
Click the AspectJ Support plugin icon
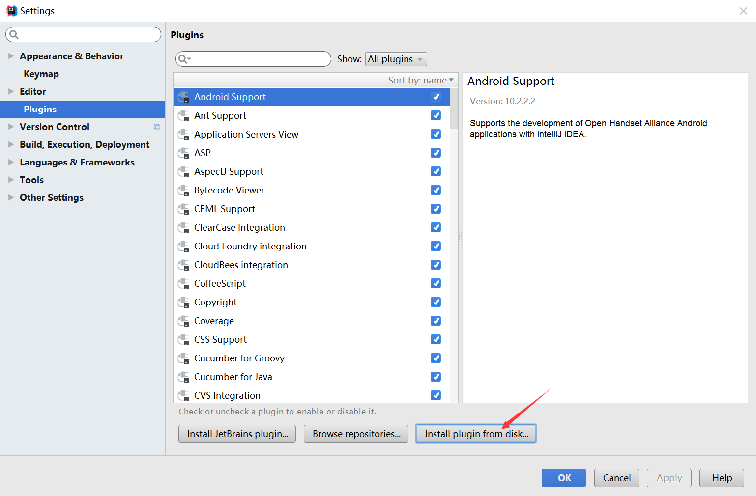(x=183, y=172)
